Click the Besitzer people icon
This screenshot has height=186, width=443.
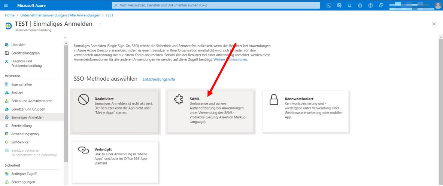click(x=7, y=92)
